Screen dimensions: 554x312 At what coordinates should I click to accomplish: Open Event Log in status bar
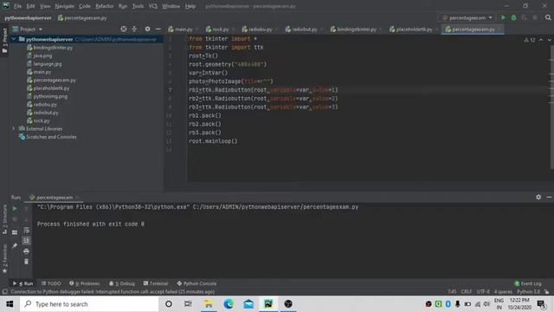528,283
